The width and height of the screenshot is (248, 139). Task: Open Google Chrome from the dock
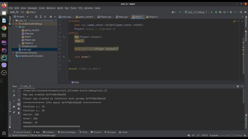tap(4, 28)
